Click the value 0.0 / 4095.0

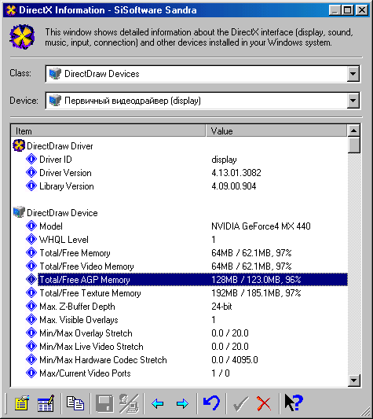click(235, 360)
